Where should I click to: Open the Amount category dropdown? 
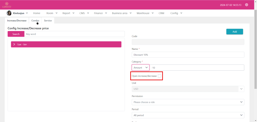click(x=141, y=68)
